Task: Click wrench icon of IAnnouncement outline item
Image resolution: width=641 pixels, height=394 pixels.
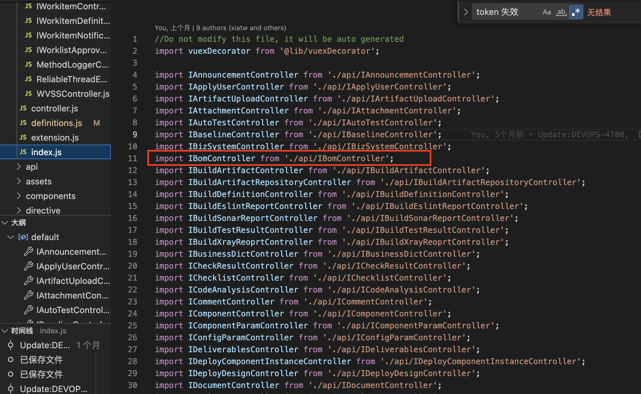Action: (29, 252)
